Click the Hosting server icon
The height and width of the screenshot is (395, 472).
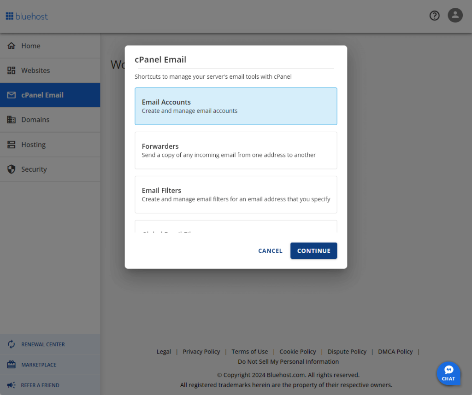(x=12, y=145)
